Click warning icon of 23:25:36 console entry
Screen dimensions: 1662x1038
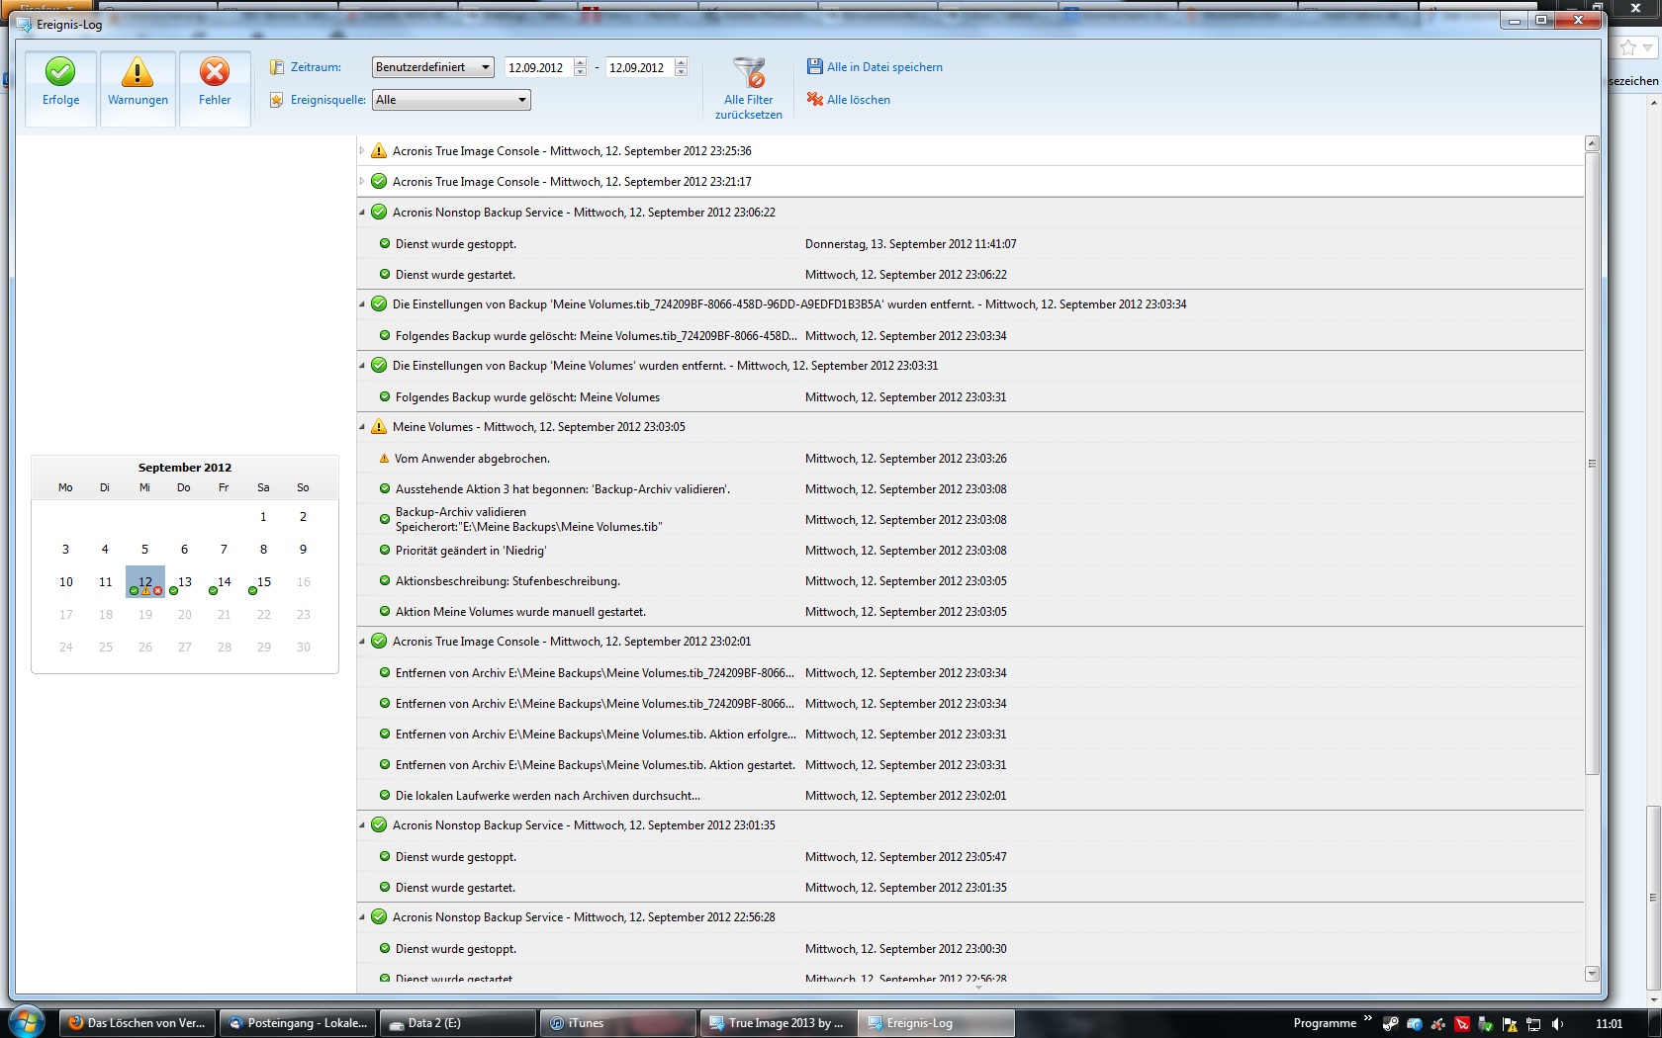[x=379, y=151]
